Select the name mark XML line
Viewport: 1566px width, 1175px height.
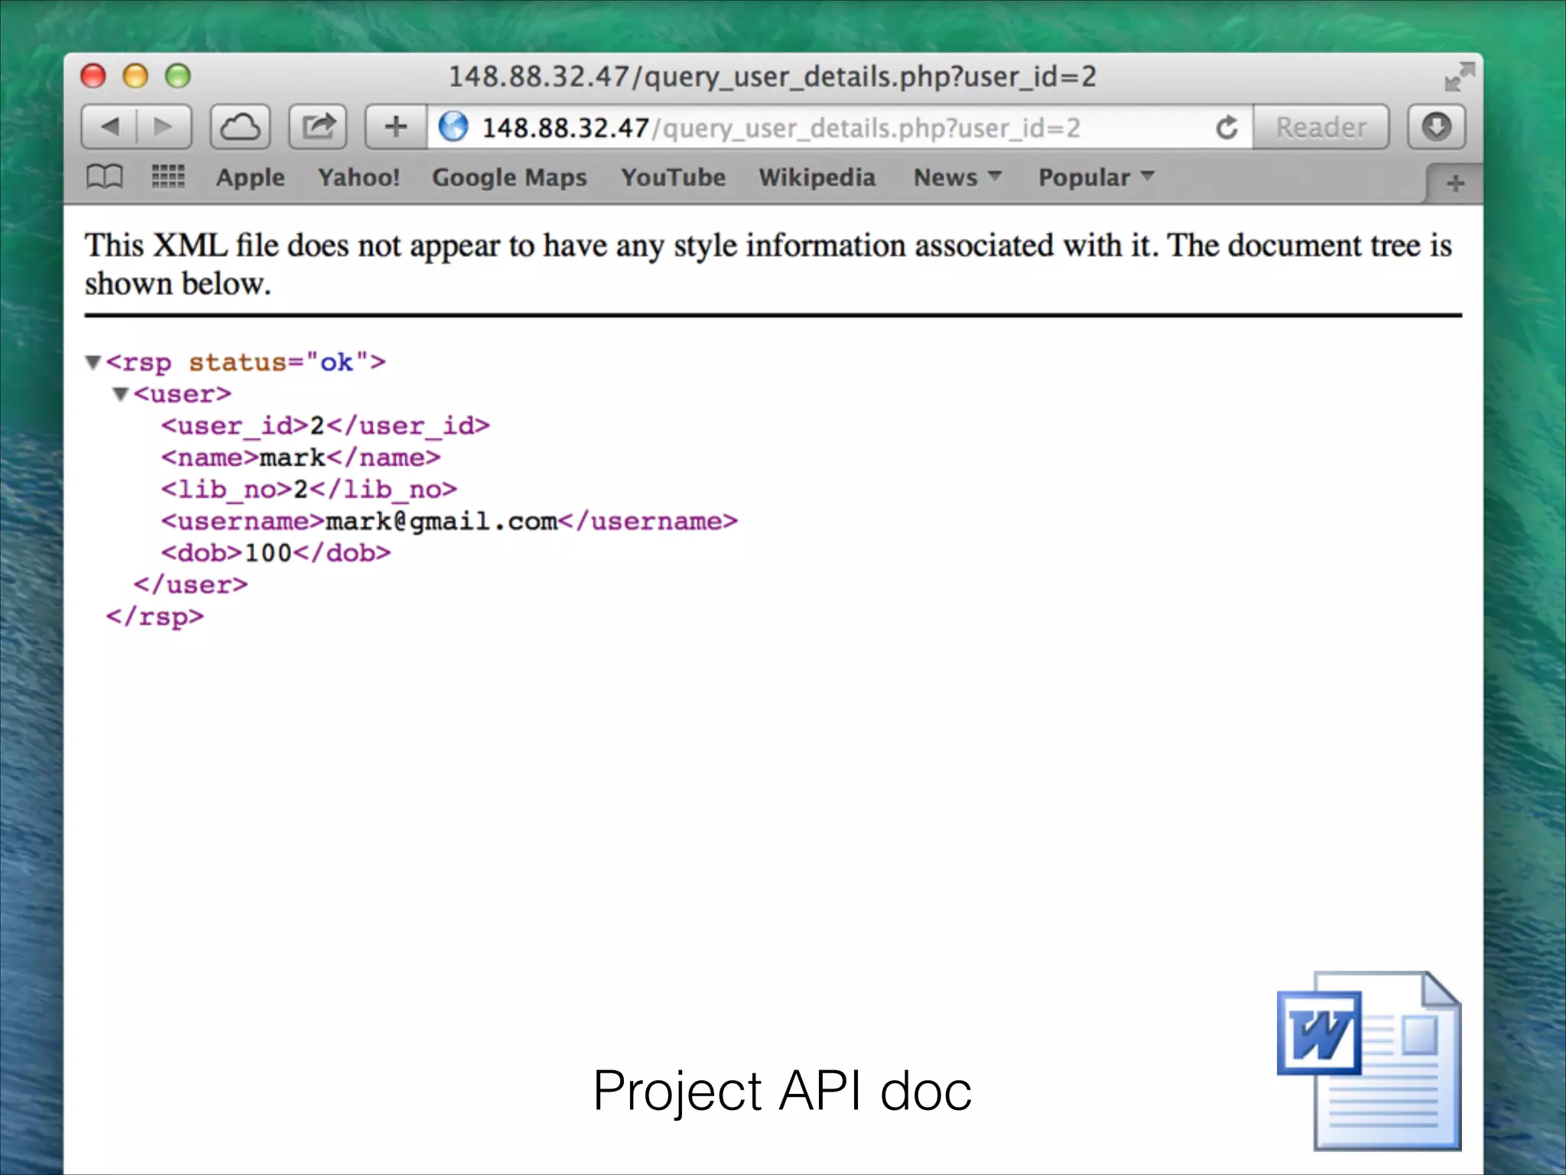click(301, 457)
